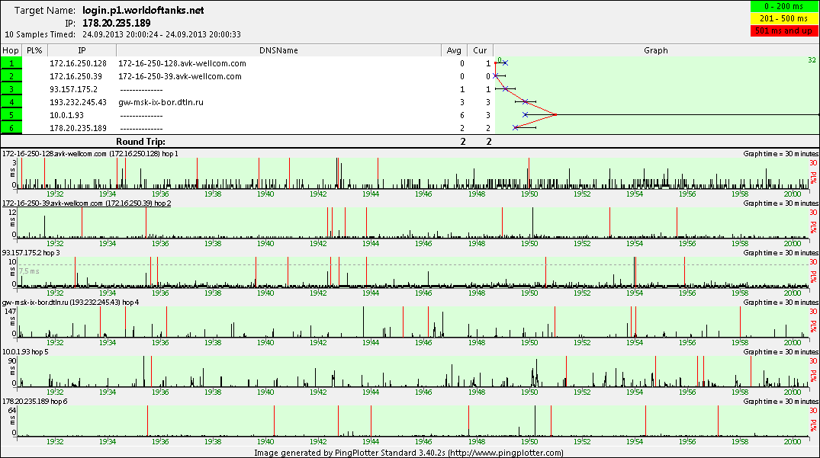Select the green hop 6 number cell

coord(11,128)
